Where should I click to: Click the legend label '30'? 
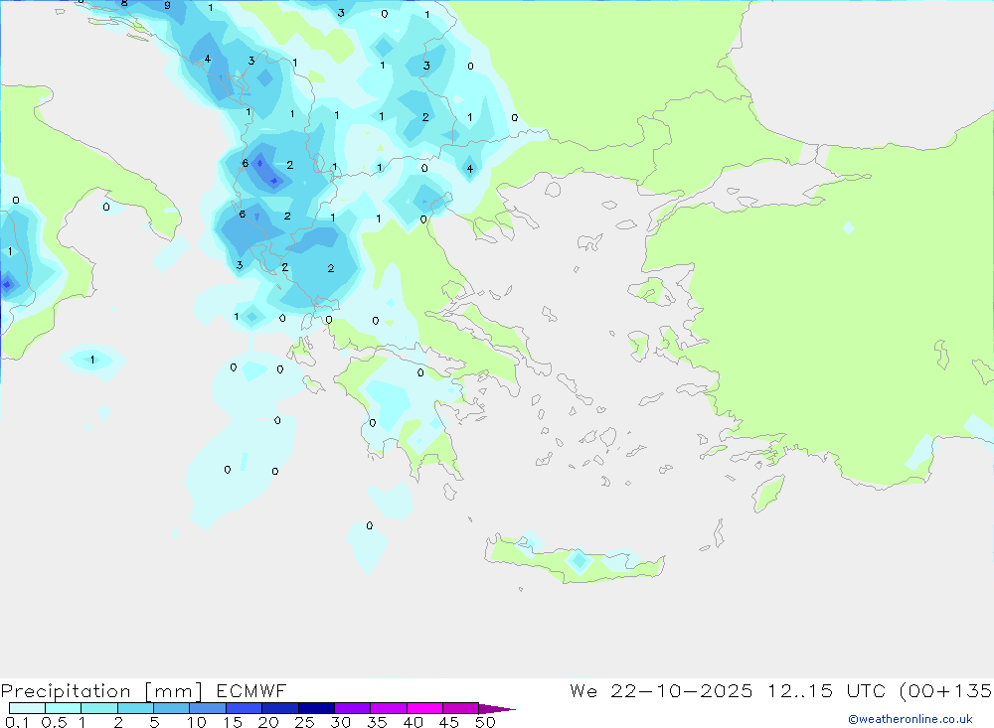tap(340, 722)
